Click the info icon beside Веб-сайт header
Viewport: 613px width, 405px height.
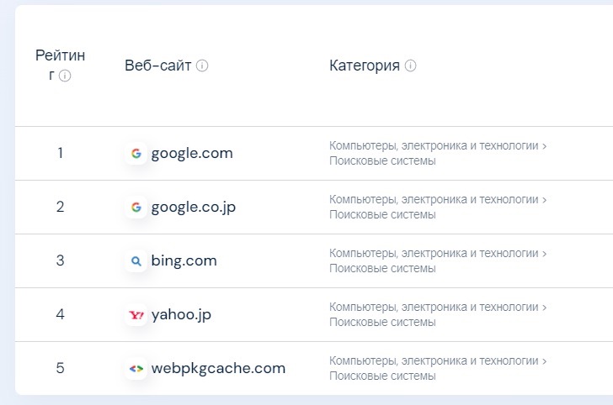click(202, 66)
